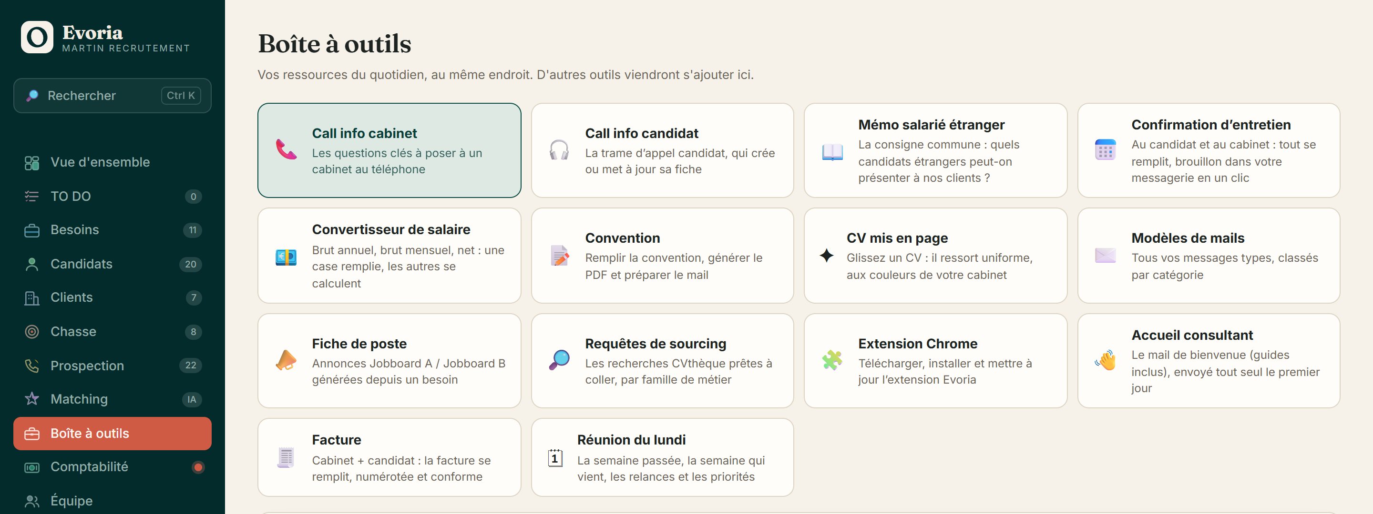Open the Call info cabinet card title

pyautogui.click(x=365, y=133)
